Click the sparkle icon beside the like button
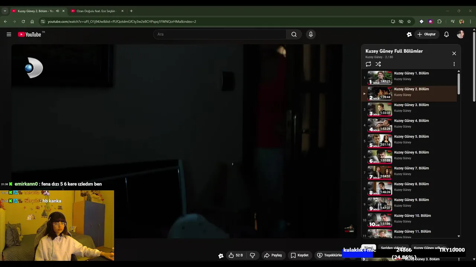 (221, 256)
